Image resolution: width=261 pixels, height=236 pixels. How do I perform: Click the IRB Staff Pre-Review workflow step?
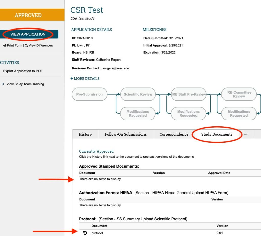click(x=189, y=94)
